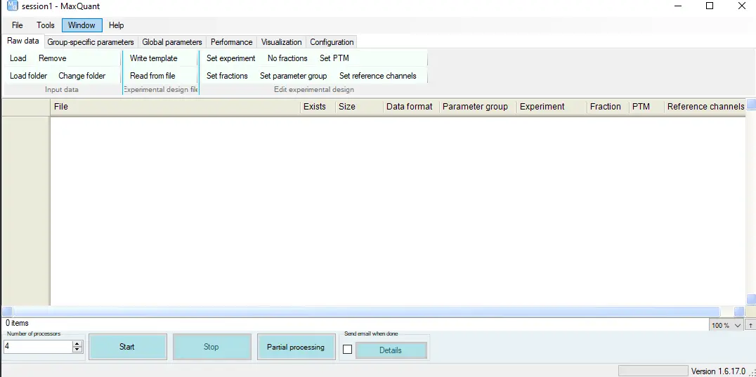Click Set reference channels
This screenshot has width=756, height=377.
click(377, 76)
